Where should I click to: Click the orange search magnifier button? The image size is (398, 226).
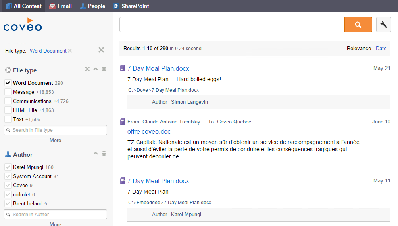(358, 25)
